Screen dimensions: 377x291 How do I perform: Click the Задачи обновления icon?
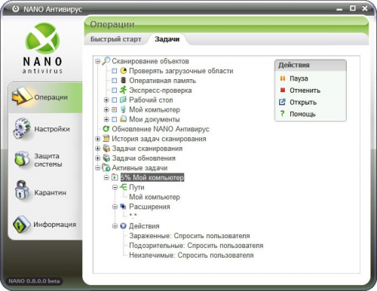[106, 158]
